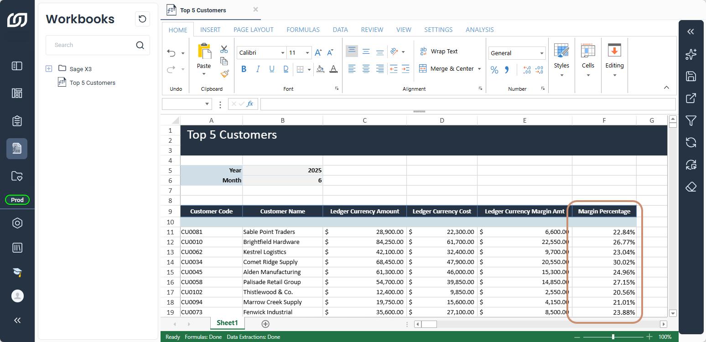Refresh the Workbooks list
Image resolution: width=706 pixels, height=342 pixels.
tap(142, 19)
